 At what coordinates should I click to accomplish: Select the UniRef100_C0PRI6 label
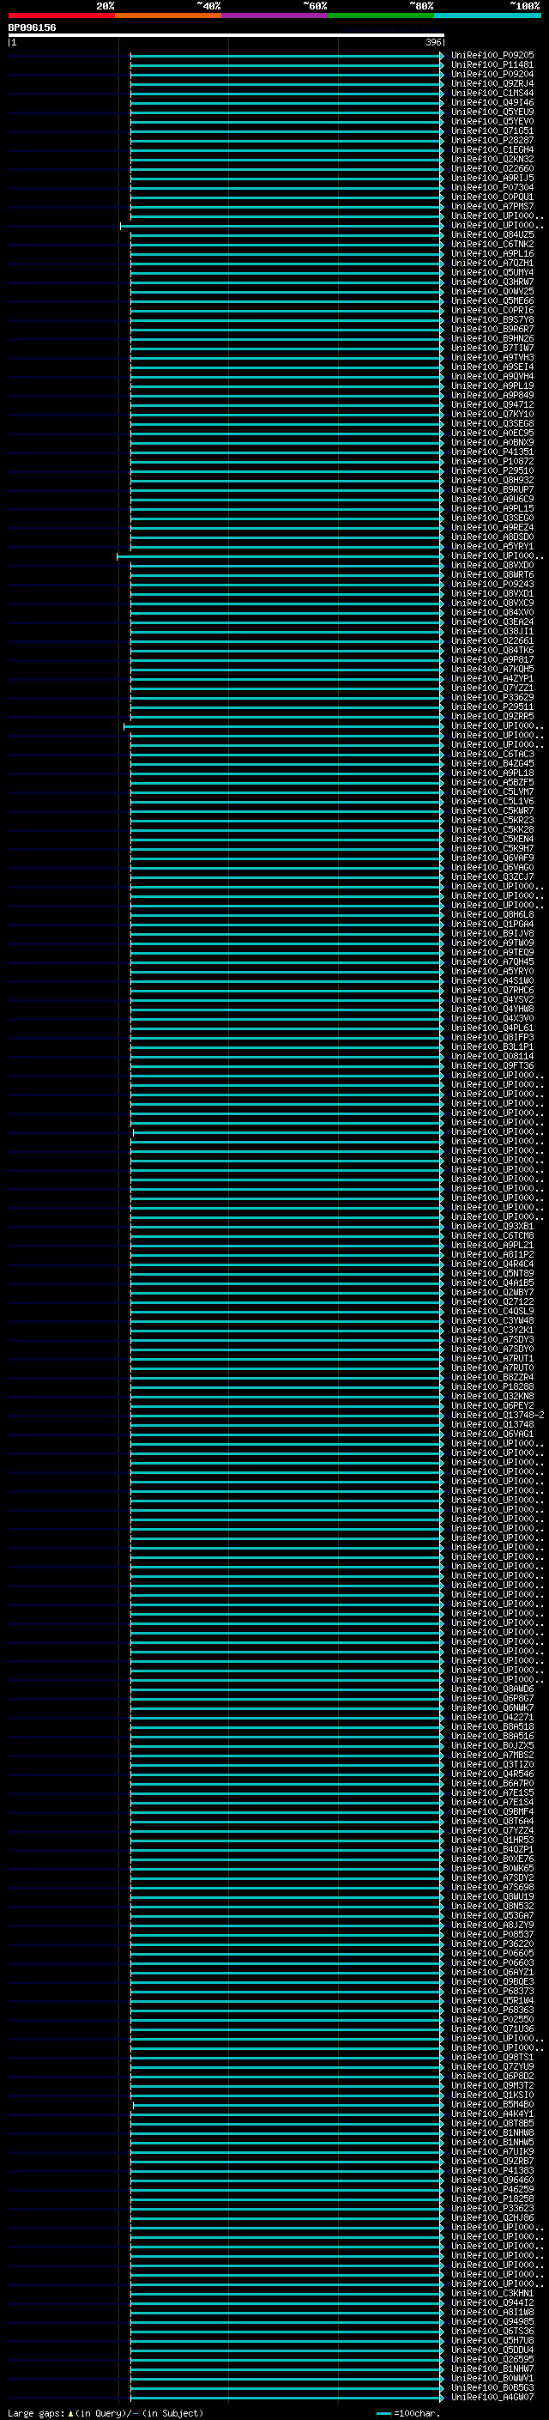[x=492, y=310]
